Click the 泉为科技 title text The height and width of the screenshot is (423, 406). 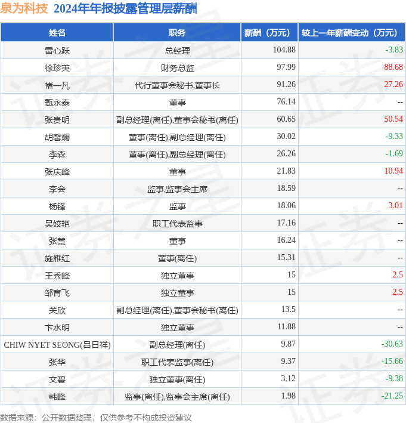pyautogui.click(x=24, y=8)
